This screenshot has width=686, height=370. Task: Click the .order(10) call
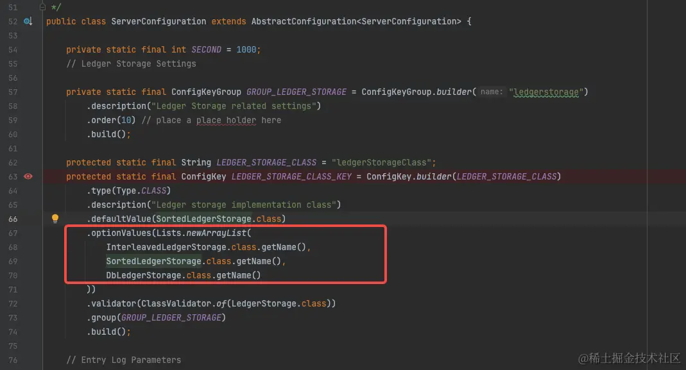pyautogui.click(x=111, y=120)
